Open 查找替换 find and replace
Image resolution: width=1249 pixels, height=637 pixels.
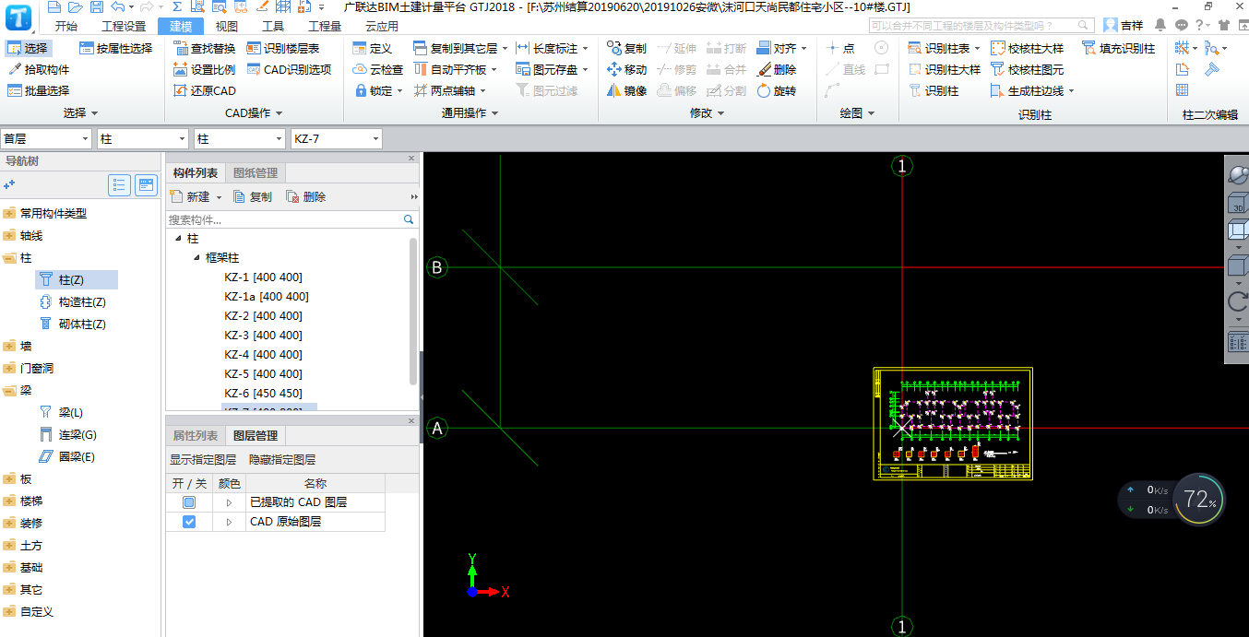pos(205,48)
